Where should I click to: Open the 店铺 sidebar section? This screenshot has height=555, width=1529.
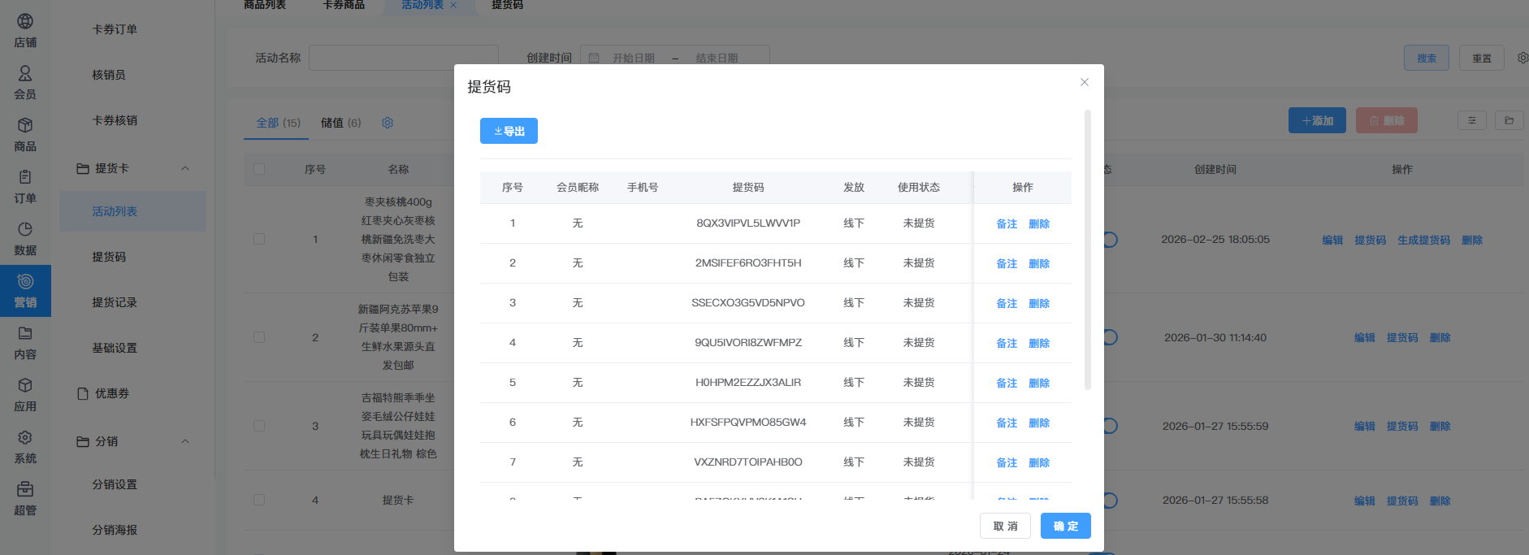25,31
